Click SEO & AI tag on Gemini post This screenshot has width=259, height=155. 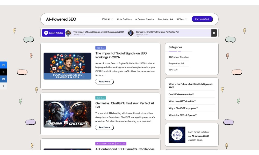(100, 98)
